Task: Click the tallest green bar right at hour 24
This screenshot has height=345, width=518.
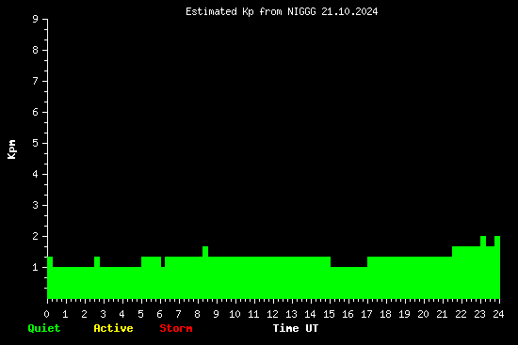Action: click(497, 241)
